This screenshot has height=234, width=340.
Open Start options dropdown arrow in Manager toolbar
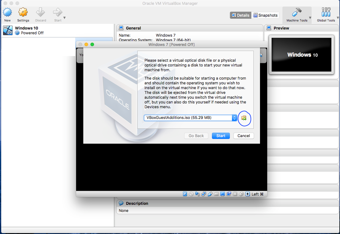pyautogui.click(x=64, y=18)
